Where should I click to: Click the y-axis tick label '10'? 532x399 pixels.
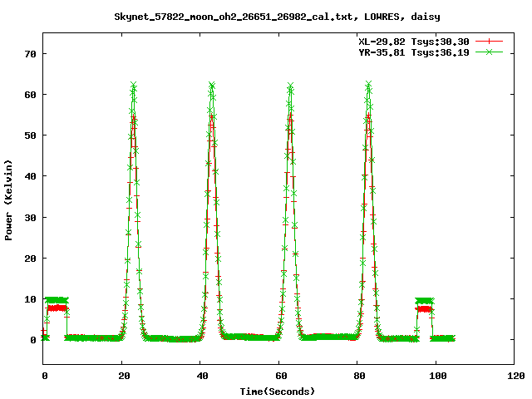click(30, 299)
